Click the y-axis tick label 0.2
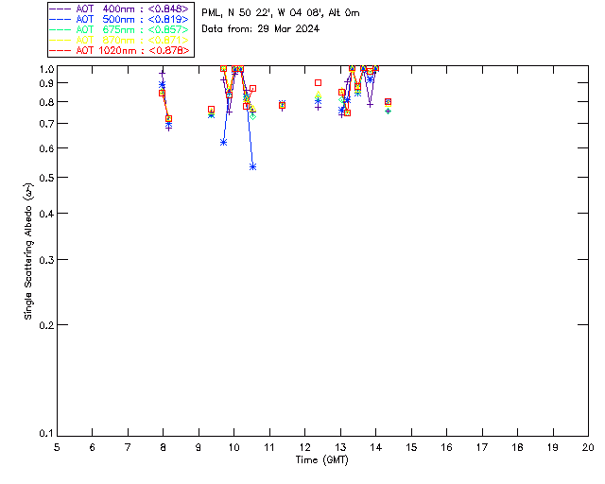Viewport: 605px width, 484px height. [46, 325]
